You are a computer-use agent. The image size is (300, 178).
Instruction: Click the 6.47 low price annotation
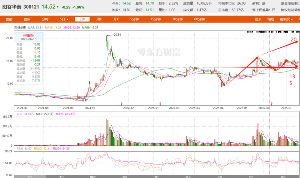(x=85, y=100)
